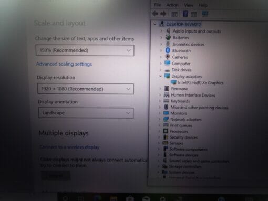Expand the Cameras category chevron

click(x=161, y=57)
